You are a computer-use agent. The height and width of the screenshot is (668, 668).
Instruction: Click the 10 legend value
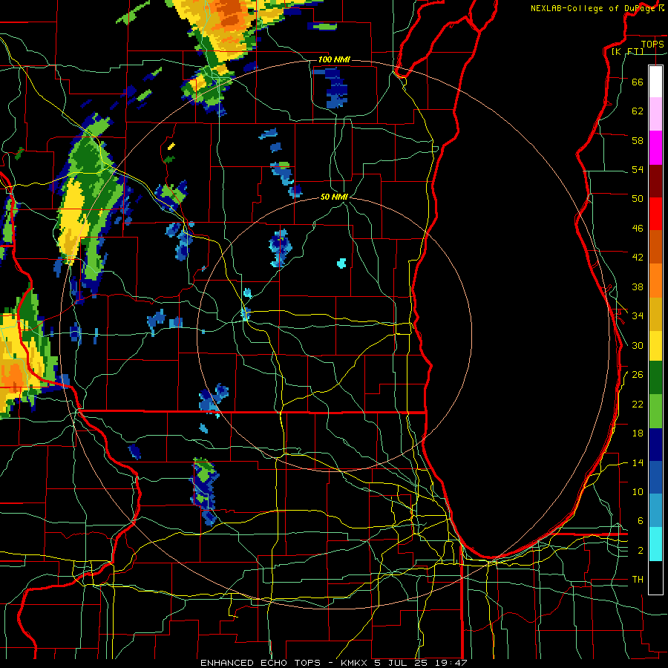click(638, 492)
